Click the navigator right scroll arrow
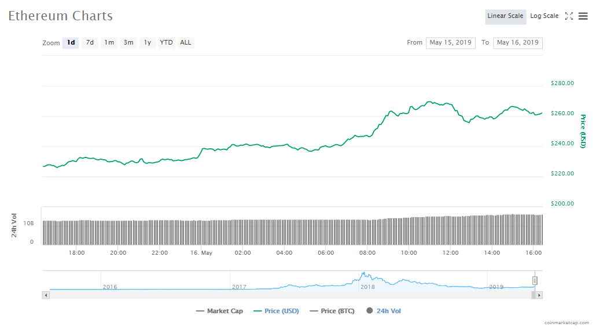 coord(539,295)
